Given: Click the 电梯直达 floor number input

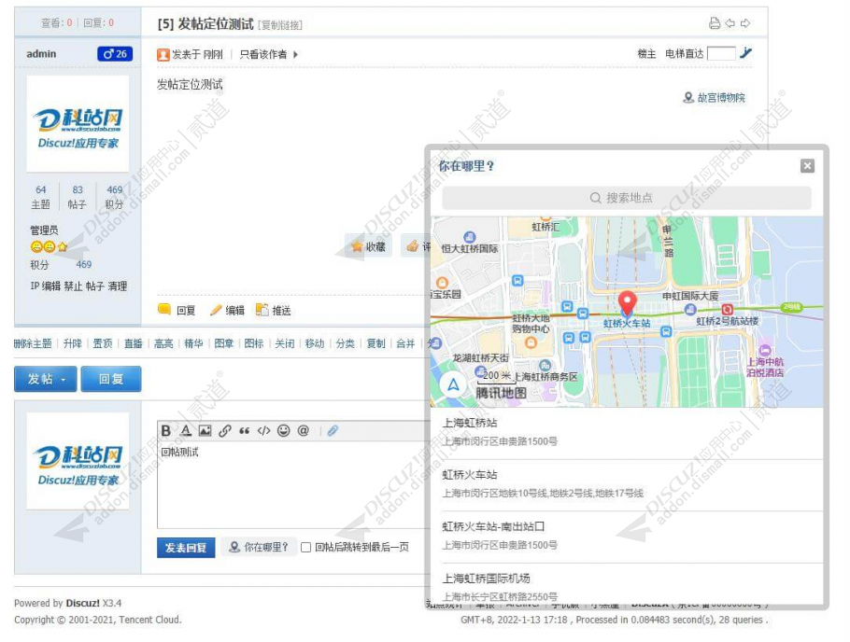Looking at the screenshot, I should click(x=721, y=53).
